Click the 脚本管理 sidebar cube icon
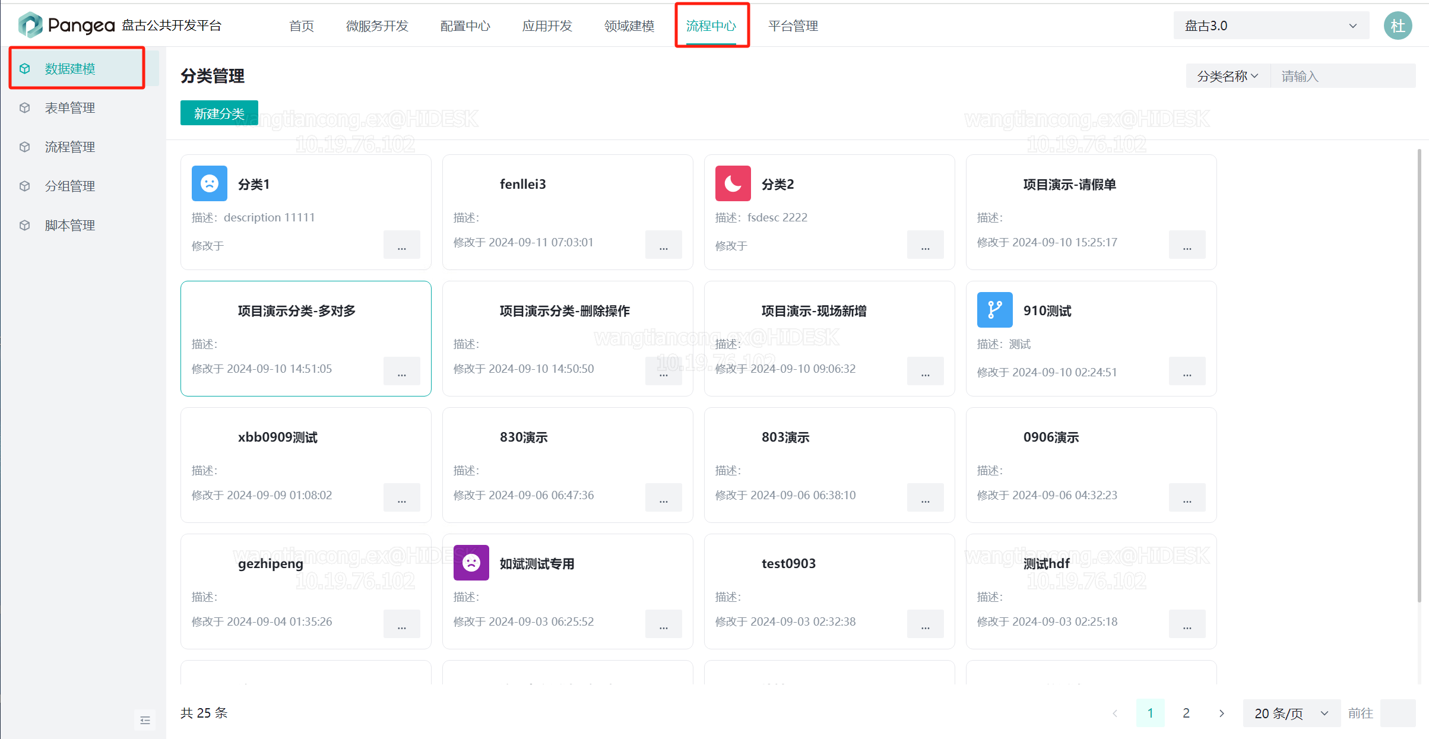1429x739 pixels. pos(25,225)
